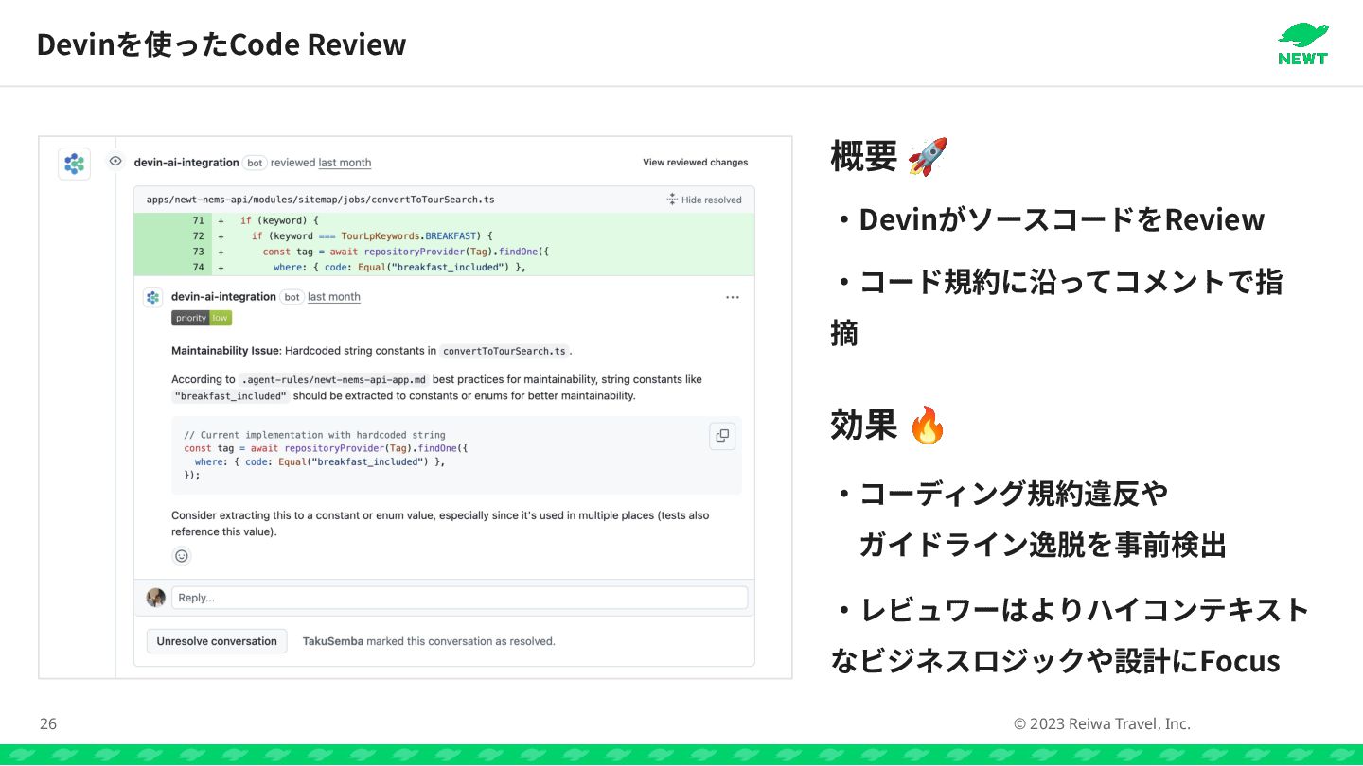Click the 'Maintainability Issue' bold text
The width and height of the screenshot is (1363, 766).
point(225,351)
